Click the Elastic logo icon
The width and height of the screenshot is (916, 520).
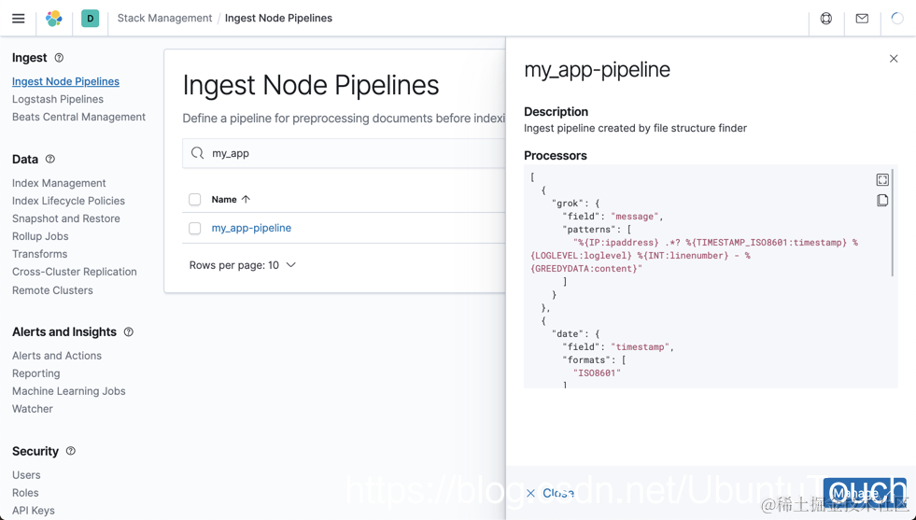click(x=54, y=18)
